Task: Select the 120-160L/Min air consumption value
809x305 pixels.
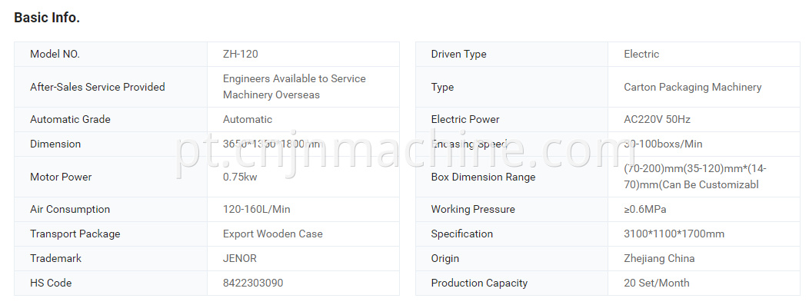Action: tap(256, 209)
